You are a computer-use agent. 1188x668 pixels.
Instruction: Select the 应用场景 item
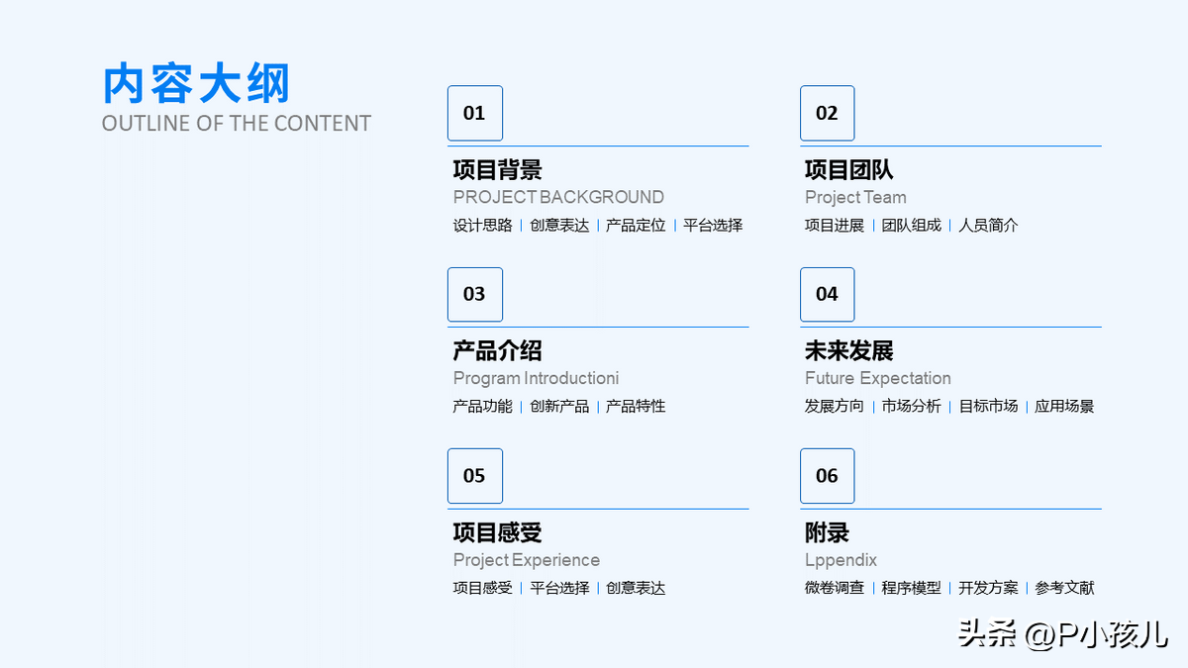click(x=1064, y=406)
